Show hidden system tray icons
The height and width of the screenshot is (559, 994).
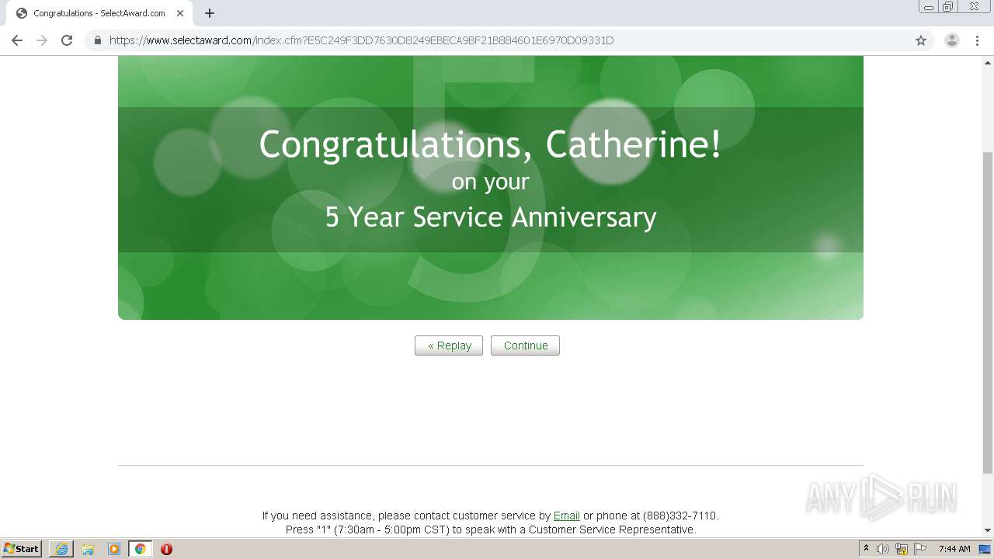(x=866, y=549)
